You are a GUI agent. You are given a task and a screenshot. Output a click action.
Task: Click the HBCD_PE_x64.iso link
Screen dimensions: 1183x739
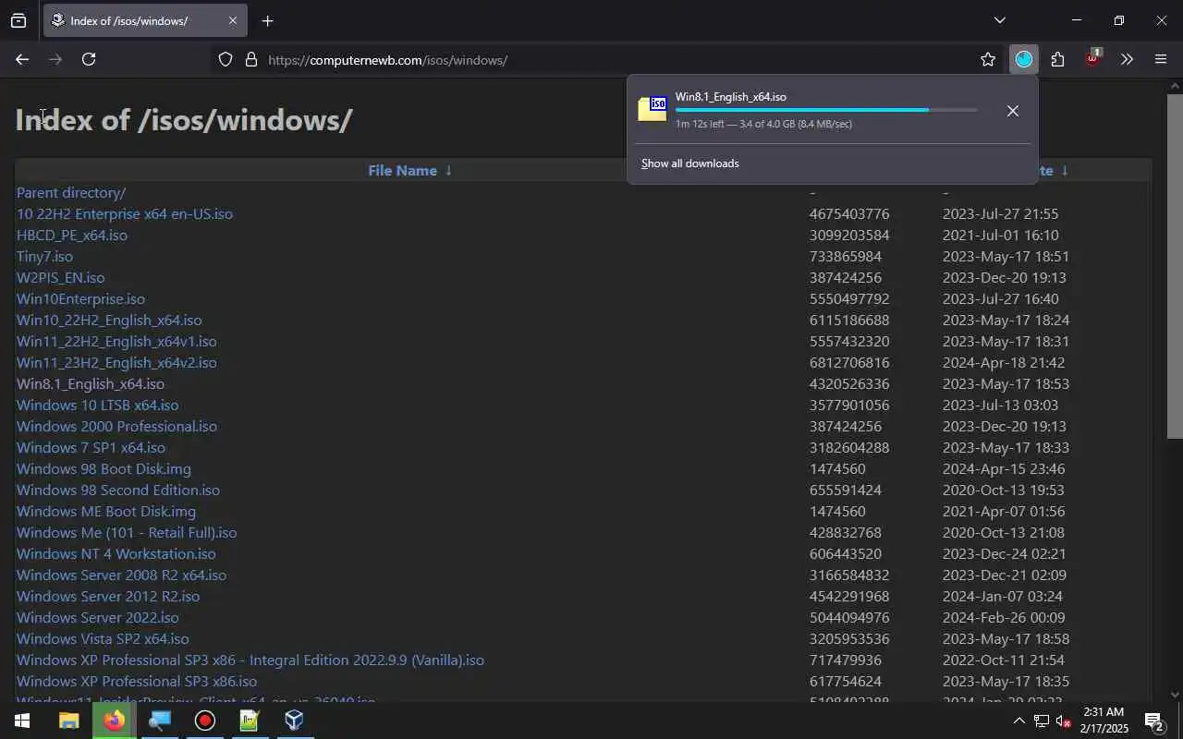pyautogui.click(x=72, y=235)
